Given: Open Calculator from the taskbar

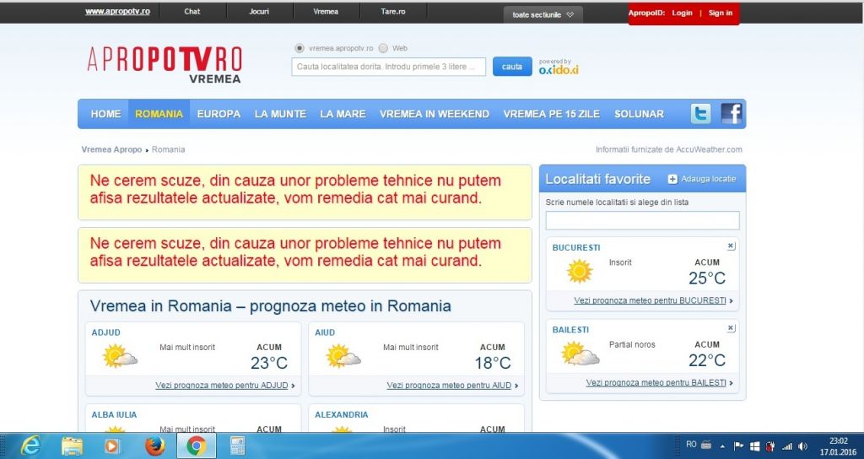Looking at the screenshot, I should 237,445.
